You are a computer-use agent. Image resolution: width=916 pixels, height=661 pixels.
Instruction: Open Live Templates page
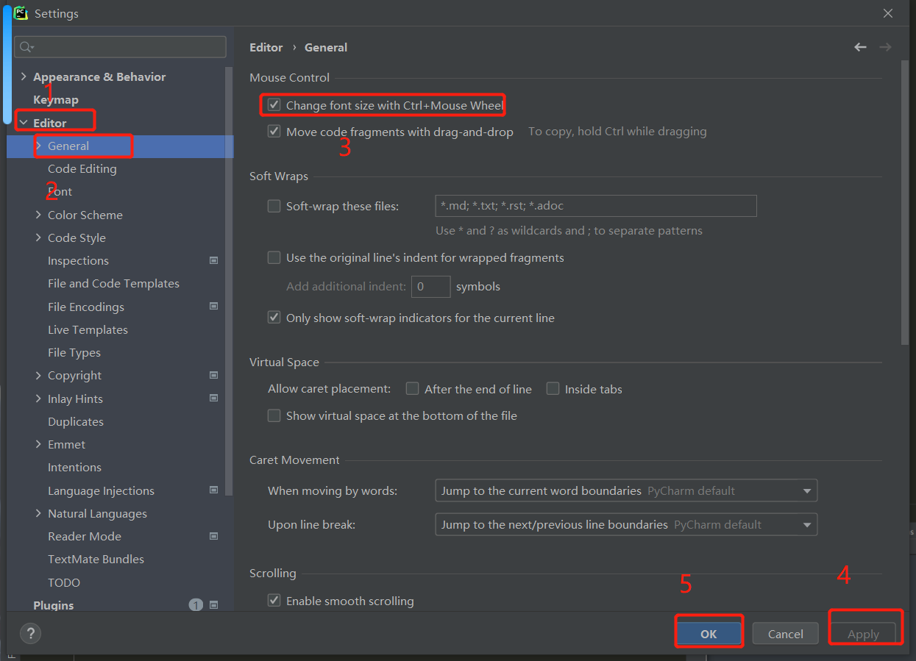click(x=88, y=329)
